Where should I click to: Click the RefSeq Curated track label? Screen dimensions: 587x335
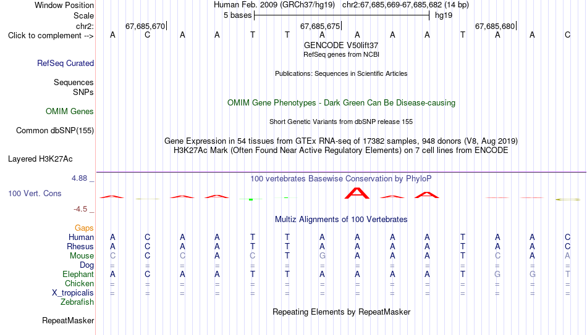[x=65, y=63]
